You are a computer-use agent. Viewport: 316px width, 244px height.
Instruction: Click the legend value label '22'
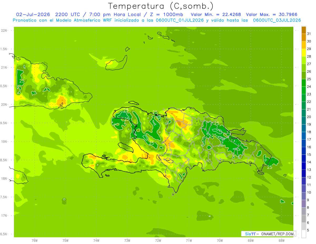pos(309,102)
